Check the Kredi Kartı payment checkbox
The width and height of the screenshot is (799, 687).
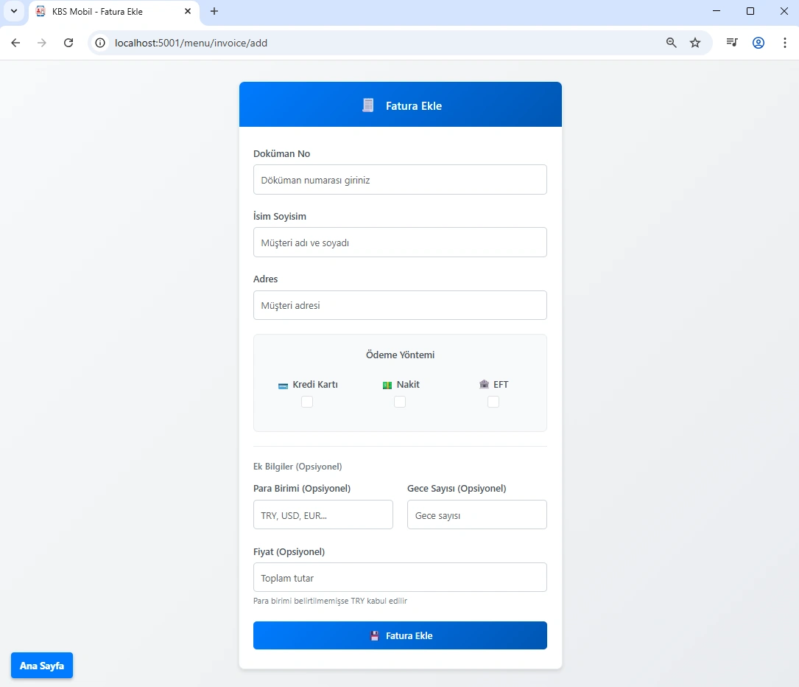click(x=307, y=402)
